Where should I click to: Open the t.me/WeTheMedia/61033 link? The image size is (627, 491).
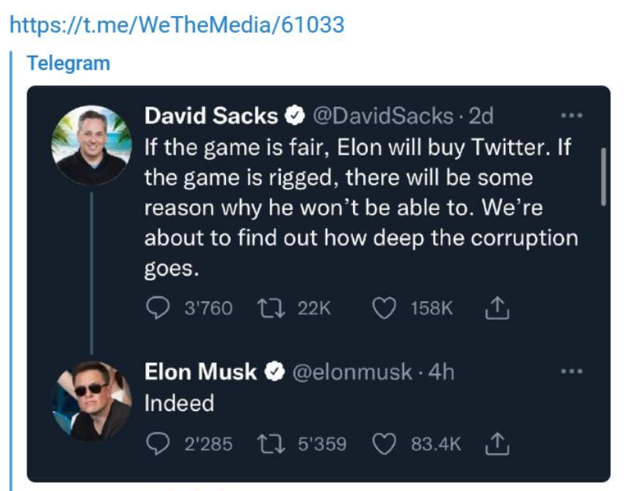(x=177, y=24)
